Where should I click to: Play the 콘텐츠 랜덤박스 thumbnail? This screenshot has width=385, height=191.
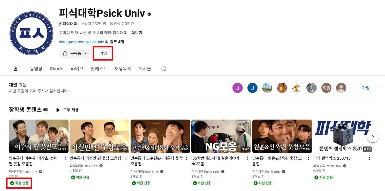343,136
